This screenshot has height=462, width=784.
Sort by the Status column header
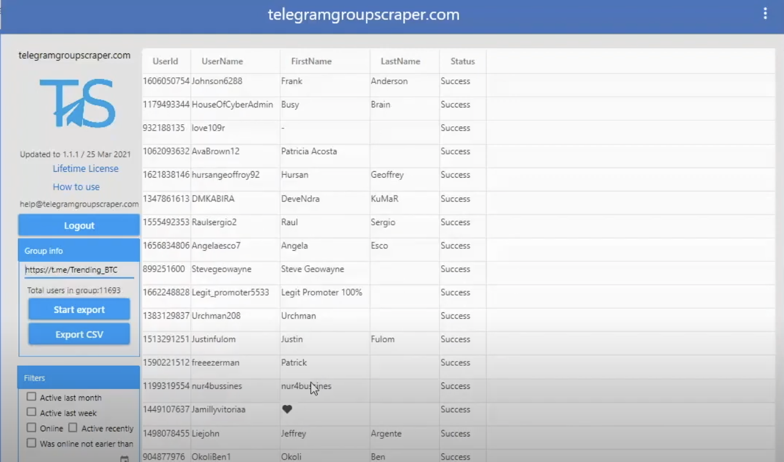tap(463, 61)
